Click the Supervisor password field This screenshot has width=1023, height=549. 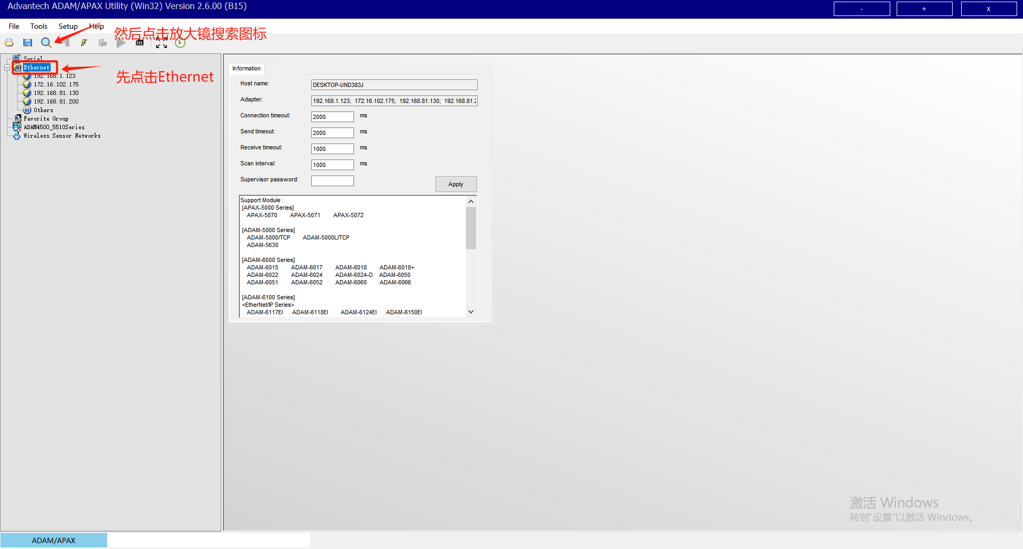pyautogui.click(x=332, y=181)
